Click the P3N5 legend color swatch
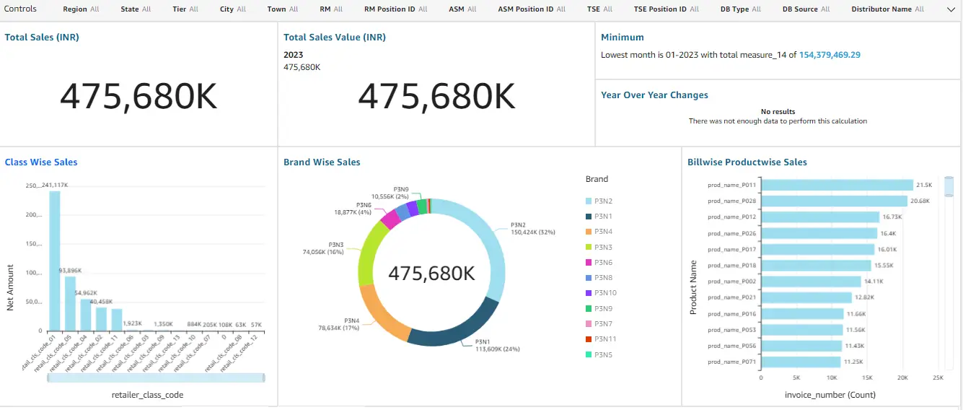 (x=589, y=354)
